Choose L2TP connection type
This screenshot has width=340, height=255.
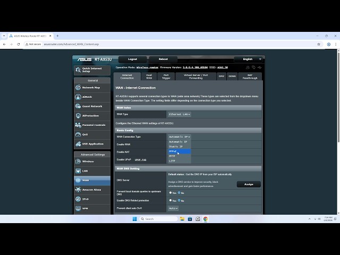(x=180, y=161)
